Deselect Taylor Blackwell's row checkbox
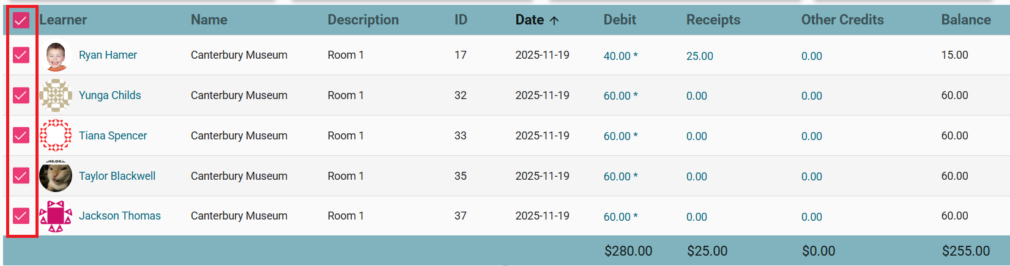1010x266 pixels. pyautogui.click(x=21, y=175)
